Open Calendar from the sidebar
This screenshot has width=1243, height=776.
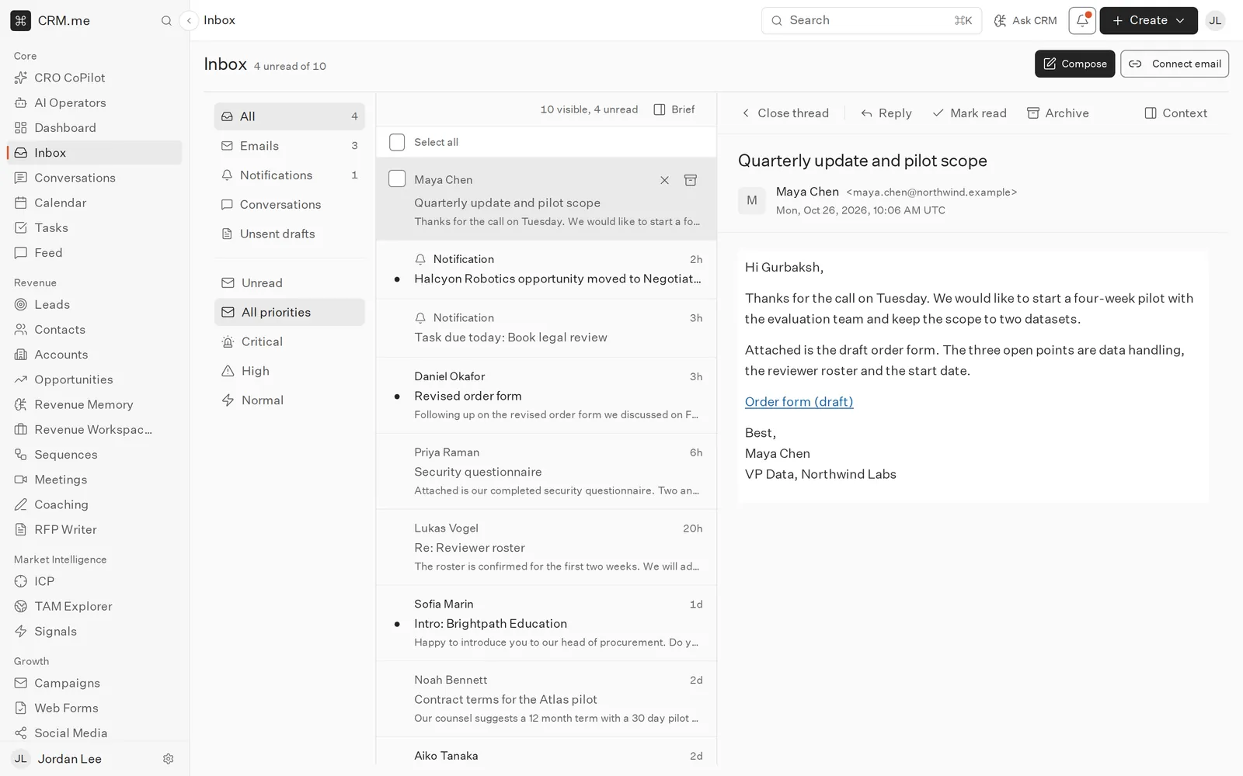point(95,203)
